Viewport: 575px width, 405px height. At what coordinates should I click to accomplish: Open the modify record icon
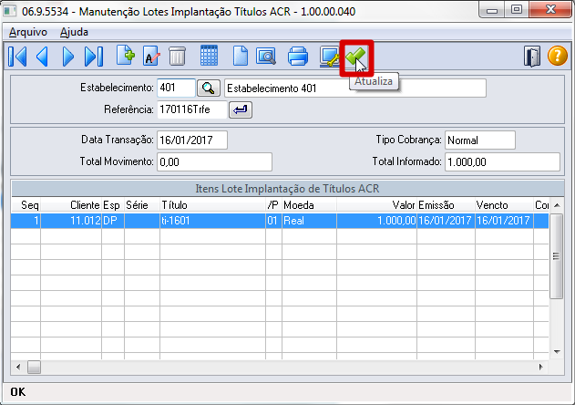pyautogui.click(x=151, y=57)
